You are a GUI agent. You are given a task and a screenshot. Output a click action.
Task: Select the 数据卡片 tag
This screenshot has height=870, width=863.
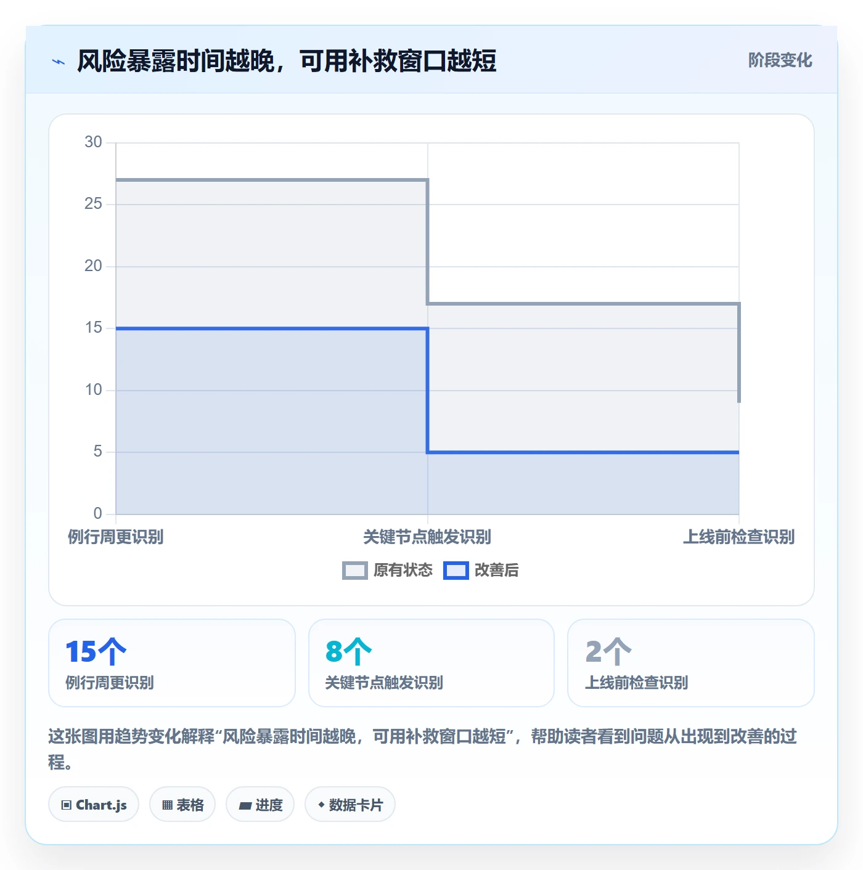tap(350, 805)
